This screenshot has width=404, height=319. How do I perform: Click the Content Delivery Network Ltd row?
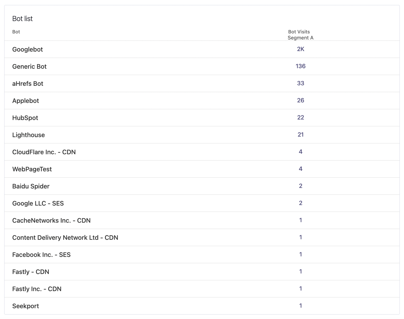65,237
